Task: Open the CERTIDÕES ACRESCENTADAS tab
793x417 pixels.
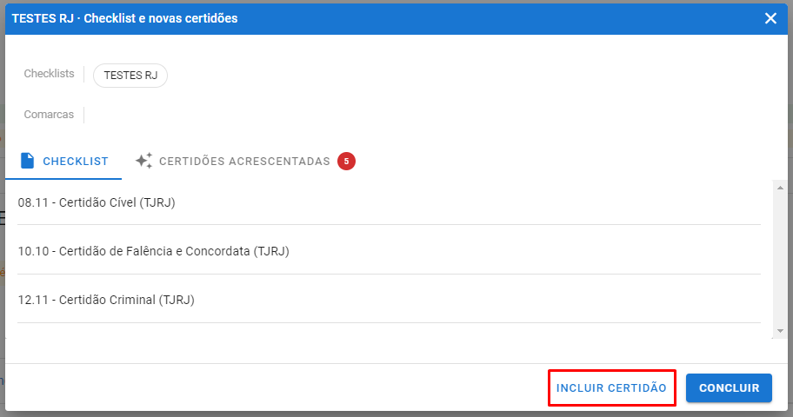Action: pos(244,161)
